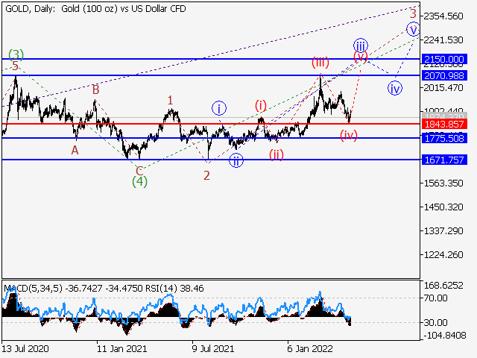This screenshot has width=477, height=358.
Task: Click the 1671.757 price level label
Action: (x=444, y=160)
